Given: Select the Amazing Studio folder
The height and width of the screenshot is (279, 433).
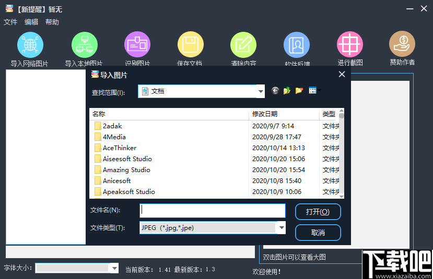Looking at the screenshot, I should [x=126, y=170].
